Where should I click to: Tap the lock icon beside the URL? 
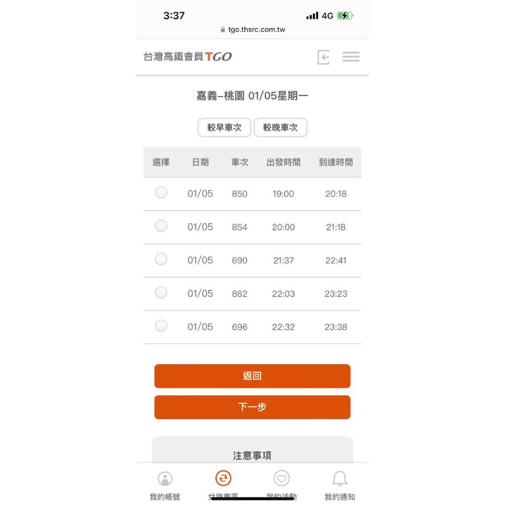pos(223,30)
